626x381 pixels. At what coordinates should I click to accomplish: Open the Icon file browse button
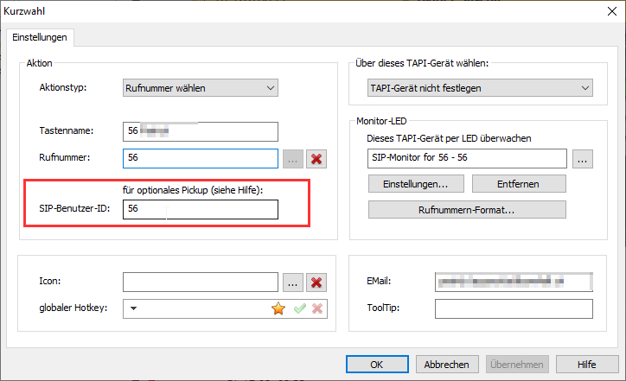pos(293,283)
